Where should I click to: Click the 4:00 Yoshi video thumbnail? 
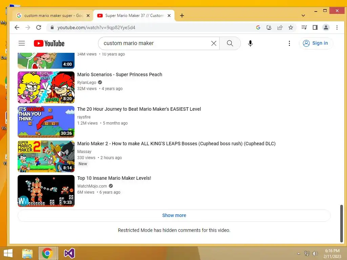[46, 61]
